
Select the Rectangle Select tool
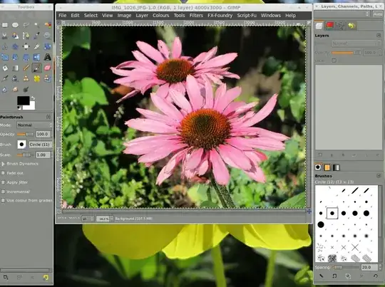5,25
